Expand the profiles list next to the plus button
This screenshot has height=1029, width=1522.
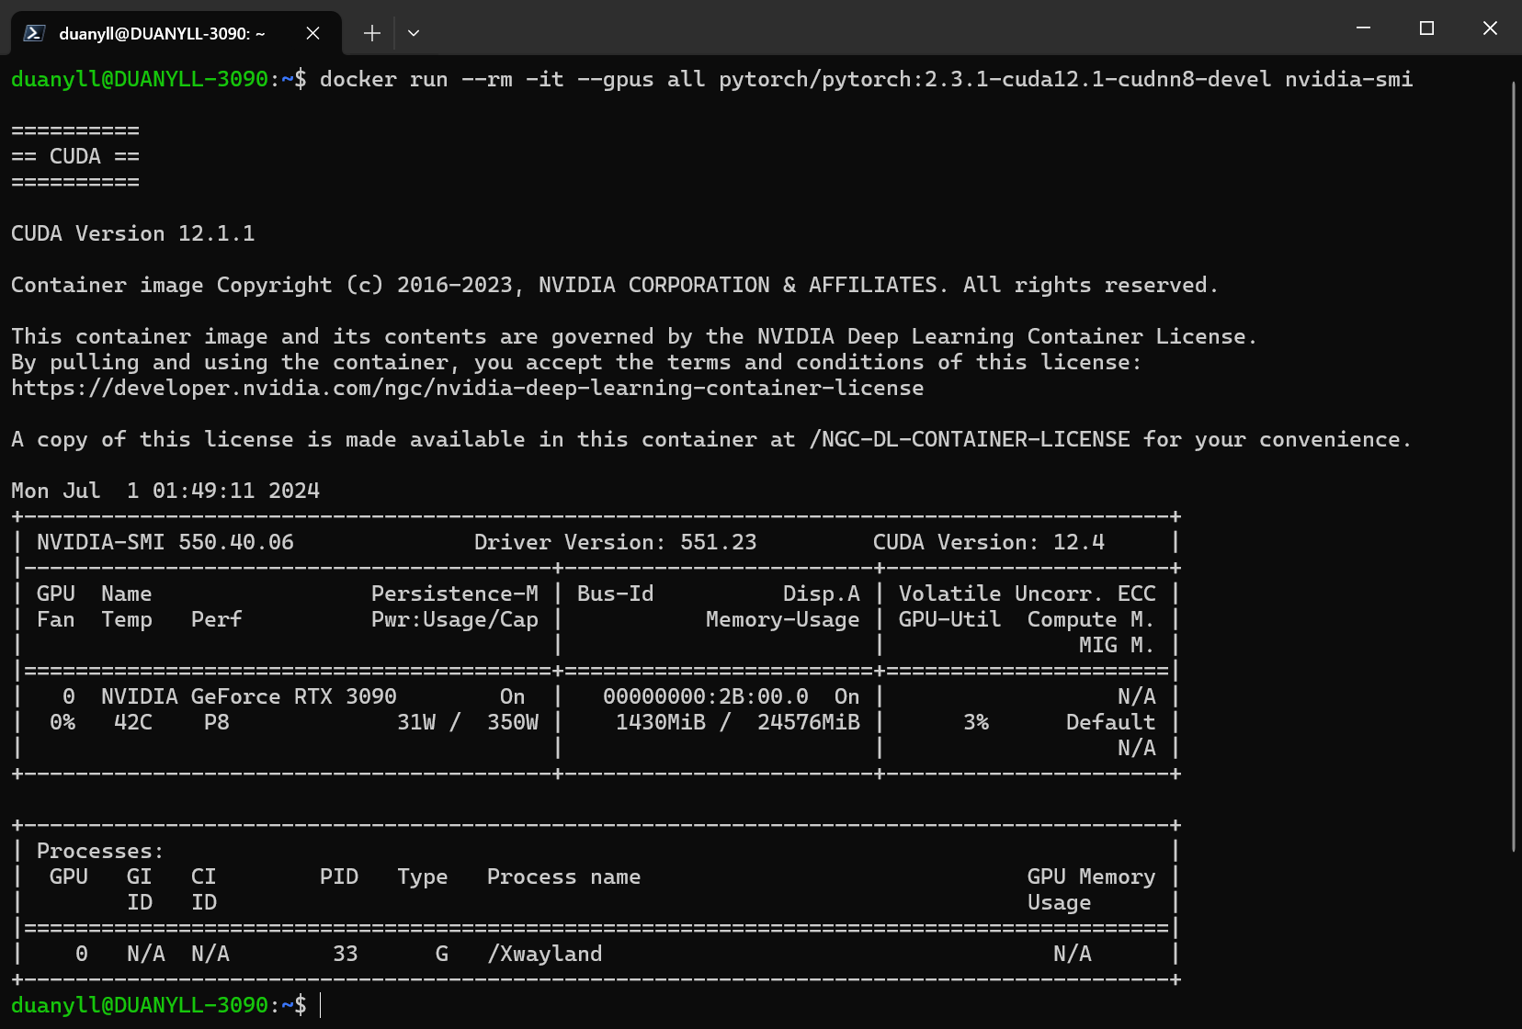tap(413, 33)
